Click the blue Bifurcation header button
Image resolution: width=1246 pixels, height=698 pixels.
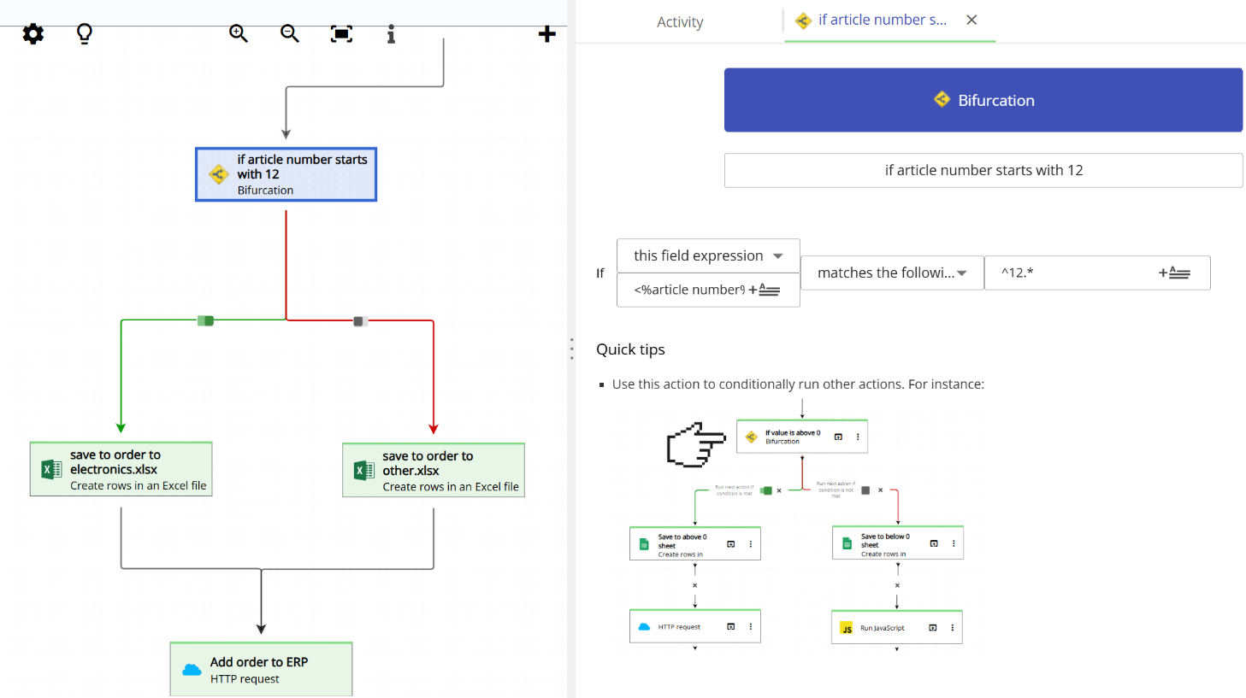tap(983, 99)
